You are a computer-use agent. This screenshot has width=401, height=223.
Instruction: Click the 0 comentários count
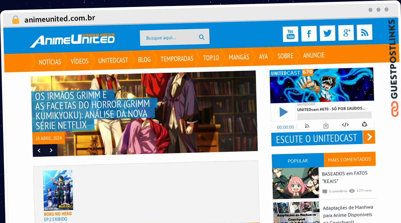pyautogui.click(x=338, y=191)
